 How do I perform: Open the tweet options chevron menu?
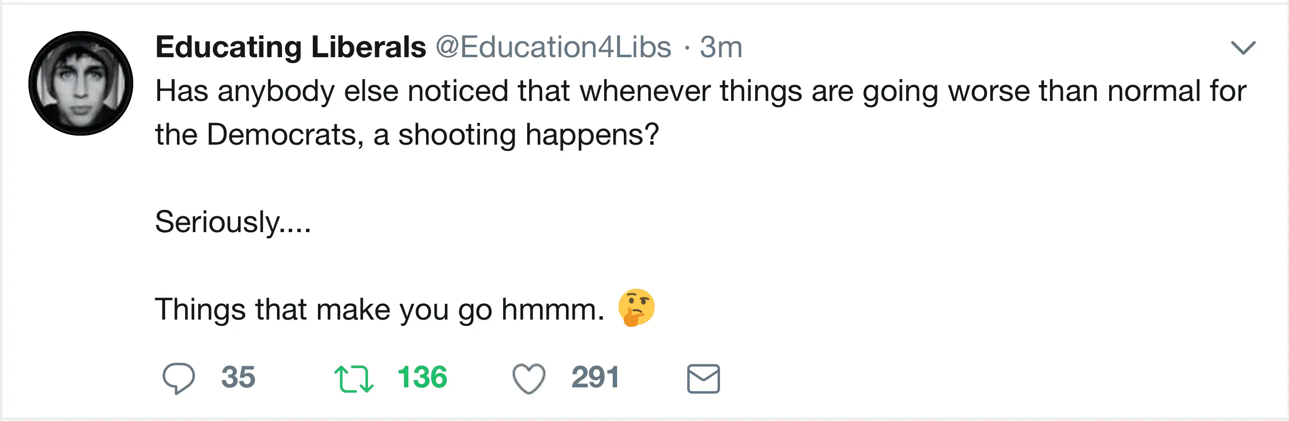(1243, 48)
